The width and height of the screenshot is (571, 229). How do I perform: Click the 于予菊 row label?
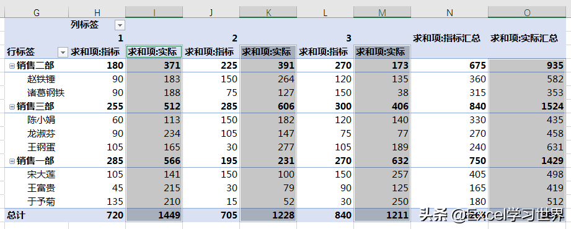pyautogui.click(x=41, y=201)
